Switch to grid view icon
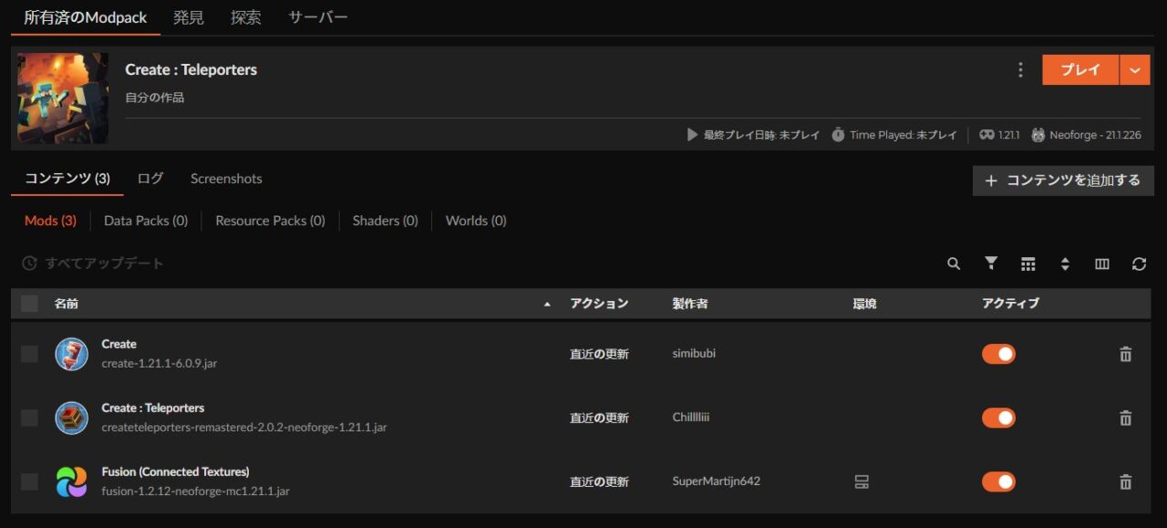Image resolution: width=1167 pixels, height=528 pixels. tap(1028, 264)
